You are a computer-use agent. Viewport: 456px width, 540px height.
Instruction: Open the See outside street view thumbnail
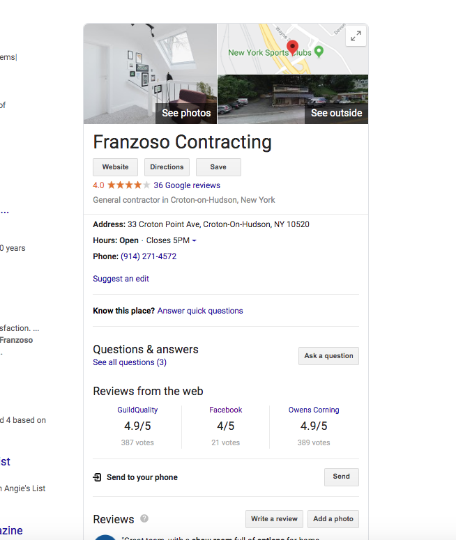click(293, 99)
